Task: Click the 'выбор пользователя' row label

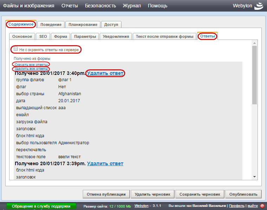Action: [x=37, y=143]
